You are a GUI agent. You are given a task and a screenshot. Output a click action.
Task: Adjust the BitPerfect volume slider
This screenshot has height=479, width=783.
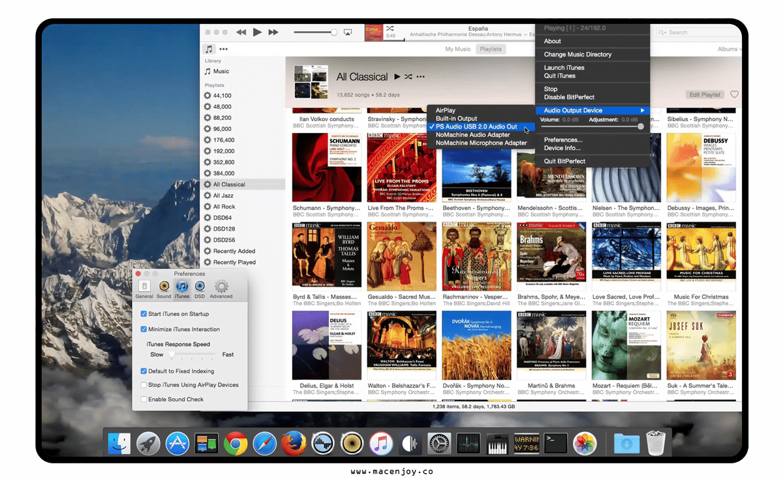(x=592, y=126)
